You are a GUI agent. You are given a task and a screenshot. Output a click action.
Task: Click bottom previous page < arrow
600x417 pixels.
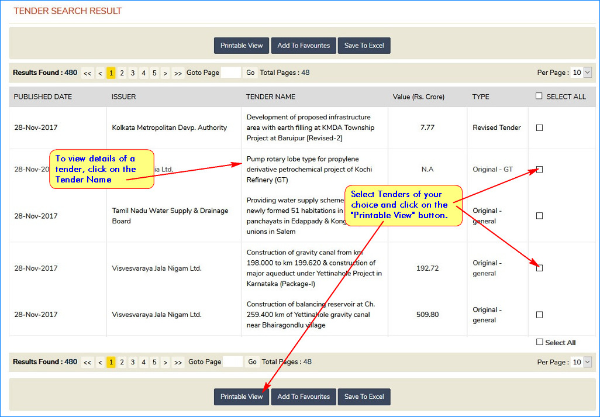click(100, 362)
